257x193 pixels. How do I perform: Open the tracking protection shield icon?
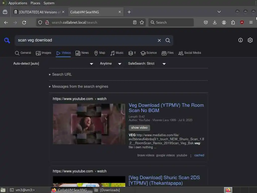[x=40, y=22]
